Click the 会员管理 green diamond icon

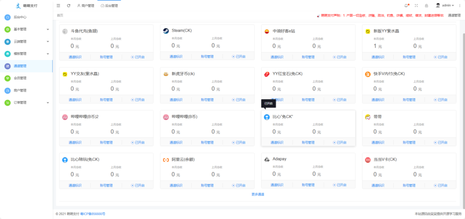coord(7,78)
